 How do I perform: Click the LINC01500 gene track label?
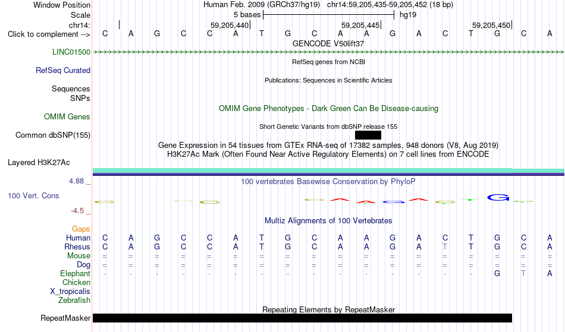[x=71, y=52]
